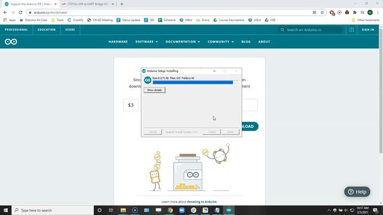Bookmark this page with the star icon
The height and width of the screenshot is (215, 383).
pos(322,13)
